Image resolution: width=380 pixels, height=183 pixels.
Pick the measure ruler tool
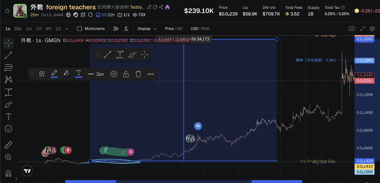click(x=8, y=144)
